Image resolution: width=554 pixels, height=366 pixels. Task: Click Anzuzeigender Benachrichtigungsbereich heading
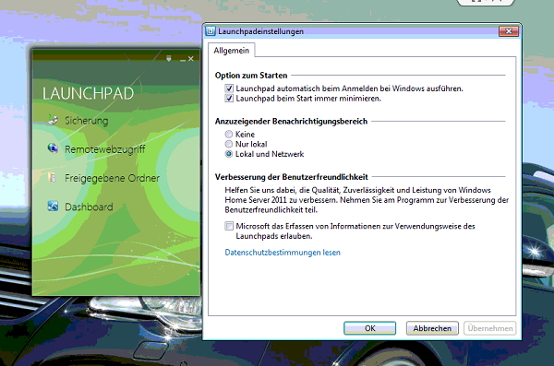point(291,121)
